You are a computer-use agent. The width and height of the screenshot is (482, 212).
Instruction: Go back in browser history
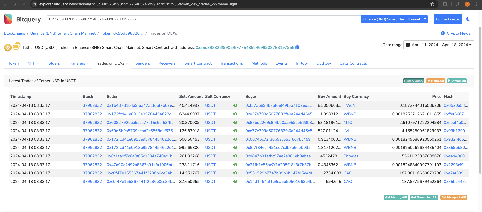(6, 4)
